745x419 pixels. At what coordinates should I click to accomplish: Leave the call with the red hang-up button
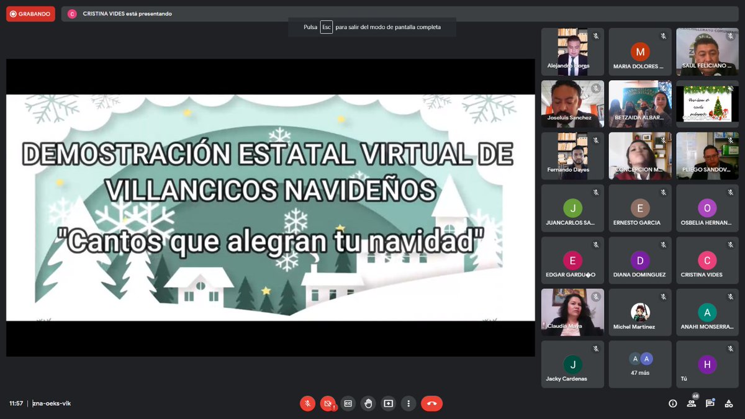pyautogui.click(x=432, y=403)
